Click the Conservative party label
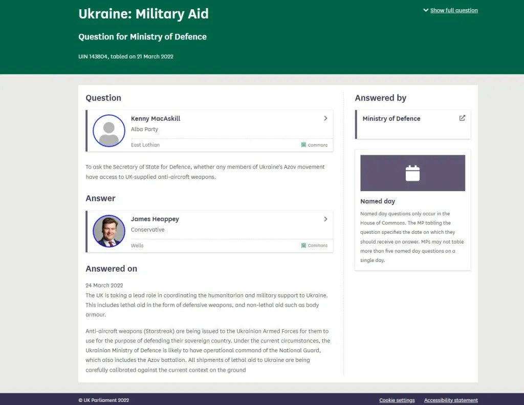 click(x=148, y=230)
